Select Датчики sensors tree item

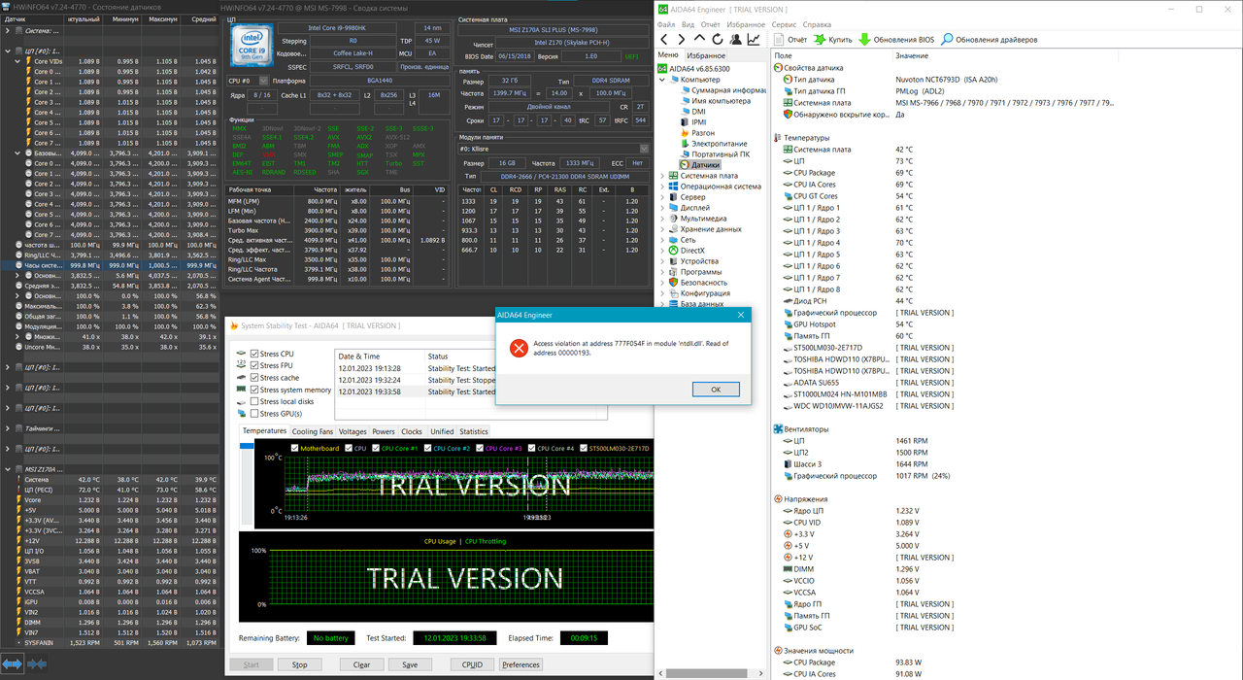pyautogui.click(x=699, y=165)
